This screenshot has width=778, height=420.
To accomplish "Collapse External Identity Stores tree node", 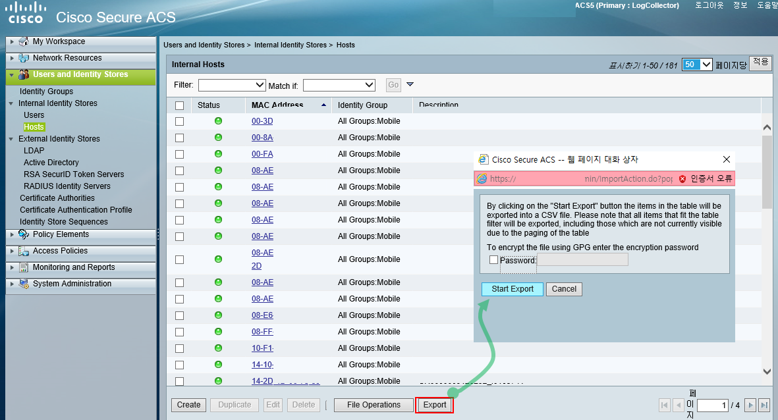I will pyautogui.click(x=11, y=140).
